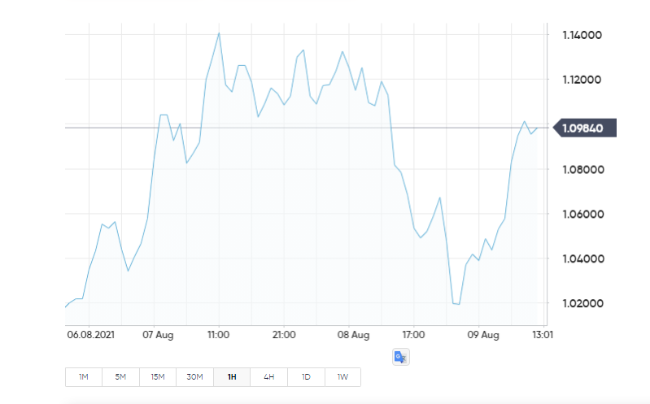Choose the 15M chart interval
Screen dimensions: 650x404
click(157, 377)
